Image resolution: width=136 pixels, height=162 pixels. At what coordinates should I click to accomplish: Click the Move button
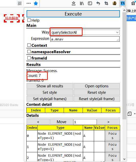(x=62, y=122)
